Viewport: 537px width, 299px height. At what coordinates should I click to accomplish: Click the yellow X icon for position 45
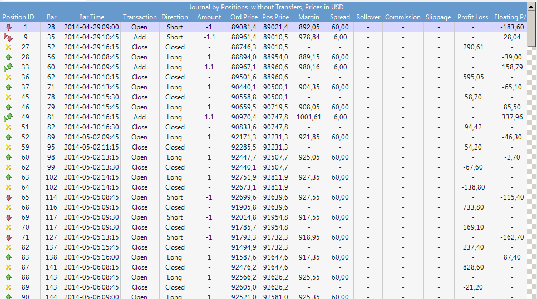coord(8,97)
